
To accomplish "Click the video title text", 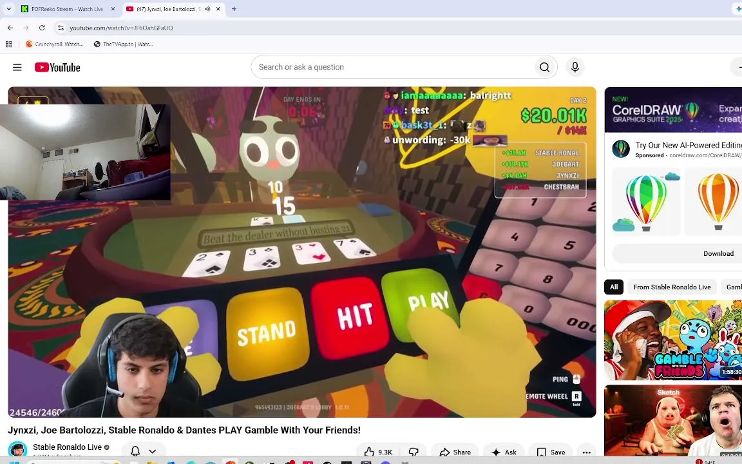I will tap(184, 430).
